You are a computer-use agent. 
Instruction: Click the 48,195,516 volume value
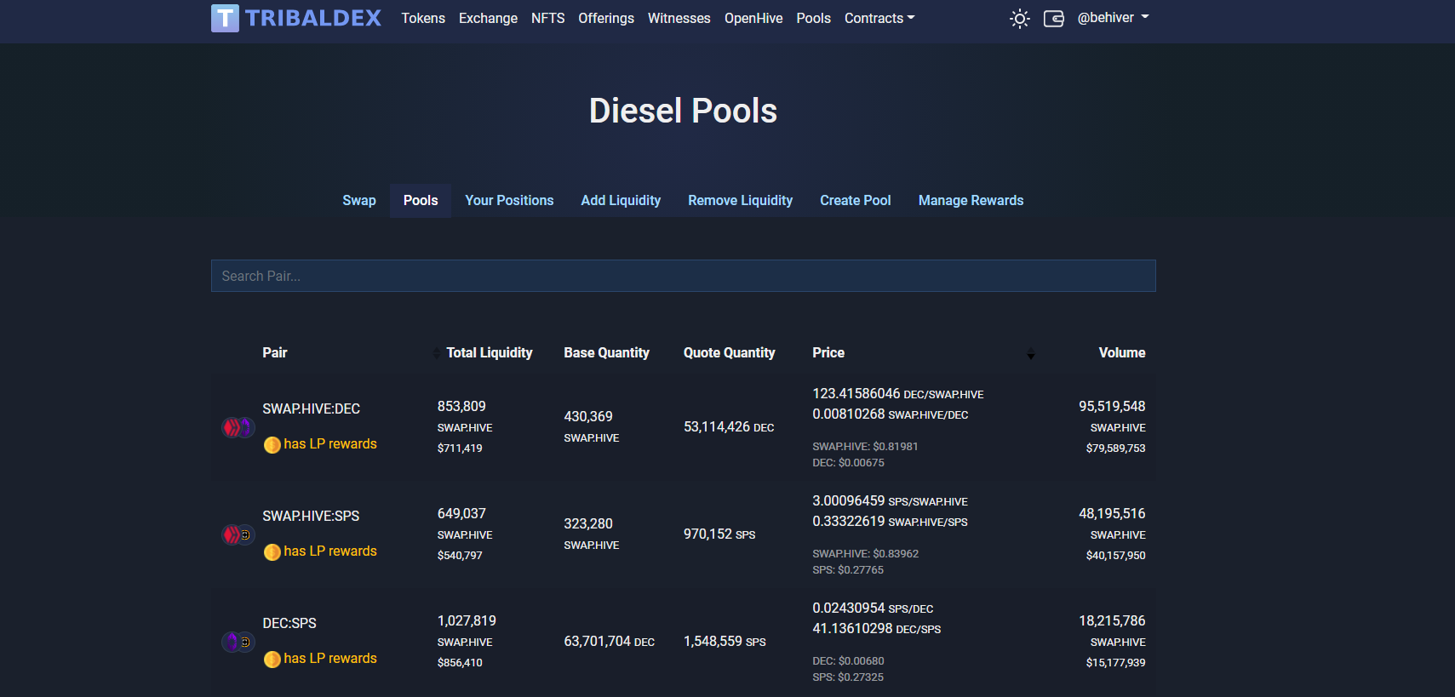[x=1112, y=513]
